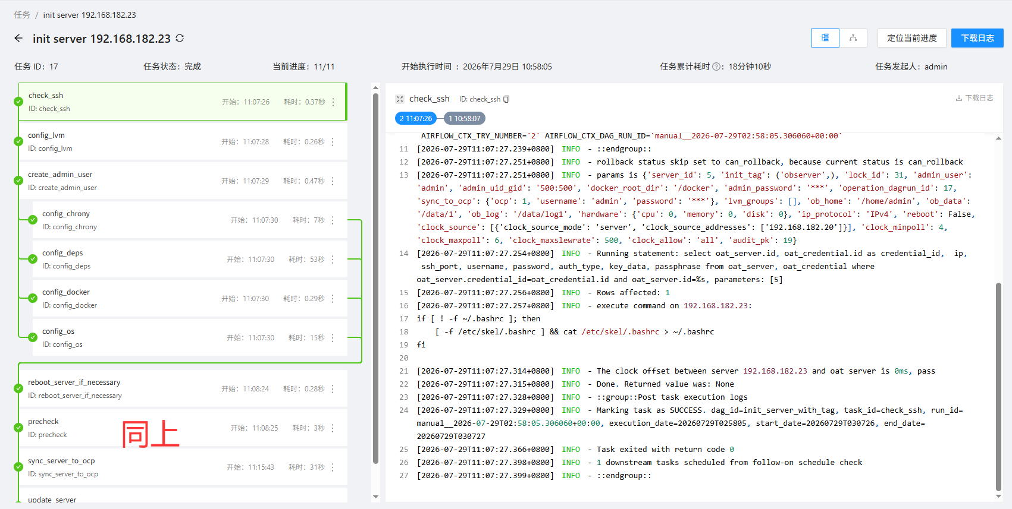Download check_ssh log via small 下载日志 link
The width and height of the screenshot is (1012, 509).
pyautogui.click(x=975, y=98)
